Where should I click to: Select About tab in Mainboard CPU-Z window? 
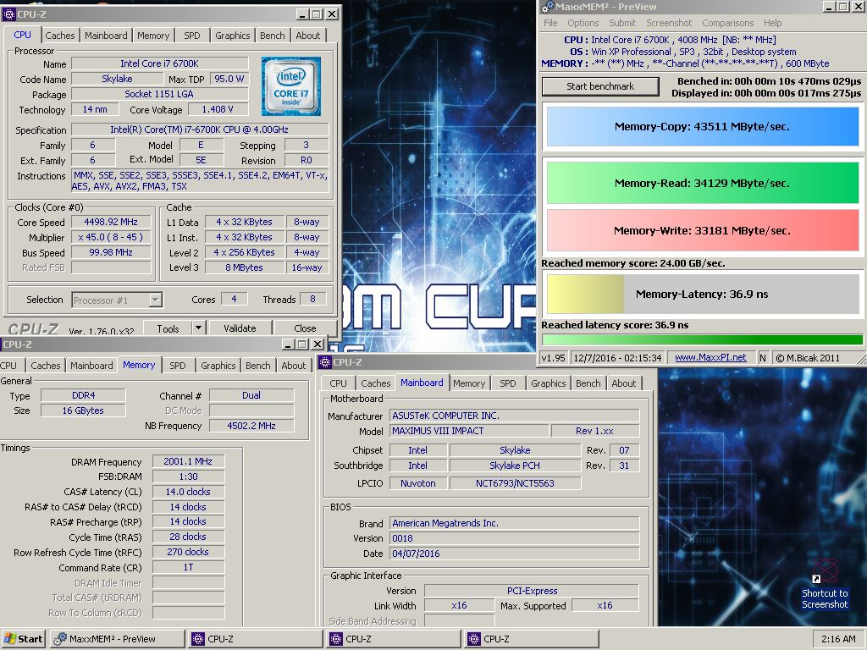pos(624,383)
